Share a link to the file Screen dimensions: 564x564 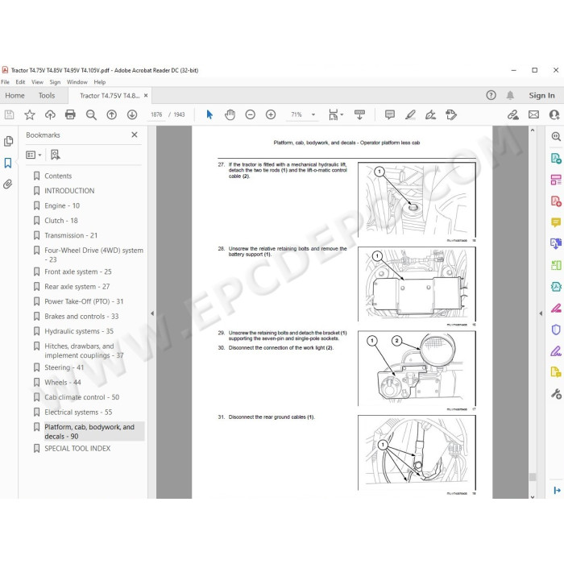click(x=513, y=114)
